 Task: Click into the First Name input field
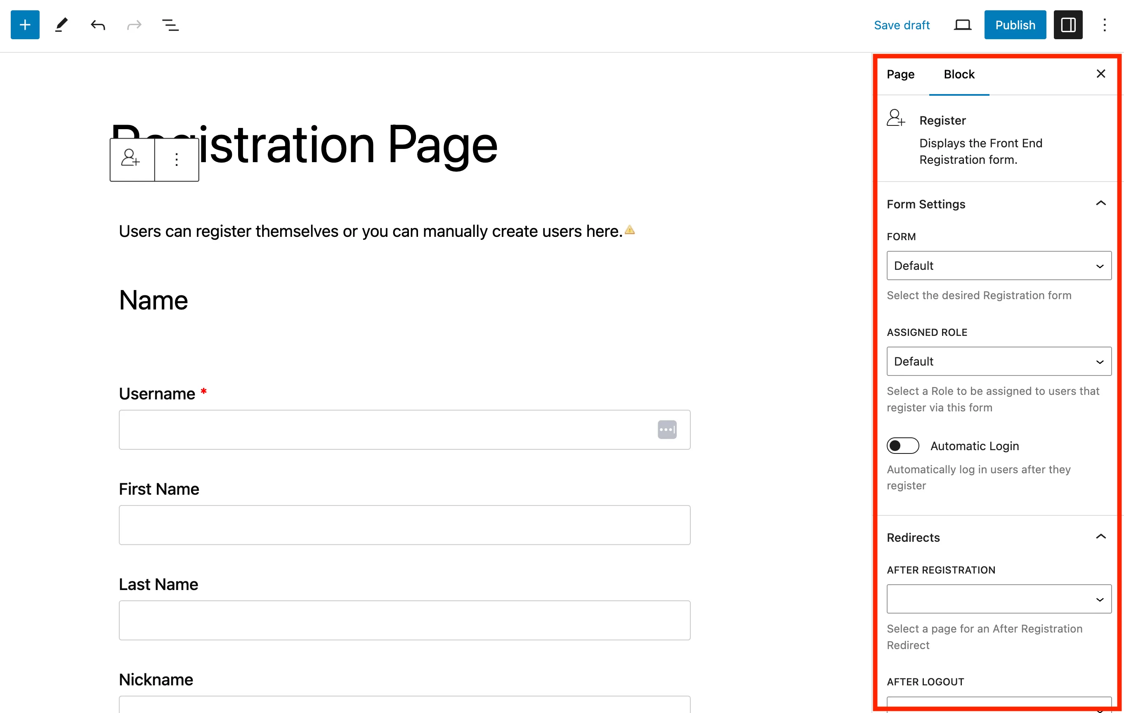(x=404, y=525)
